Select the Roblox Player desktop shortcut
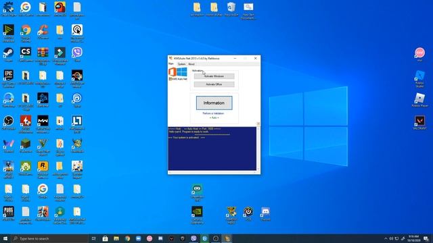 419,100
